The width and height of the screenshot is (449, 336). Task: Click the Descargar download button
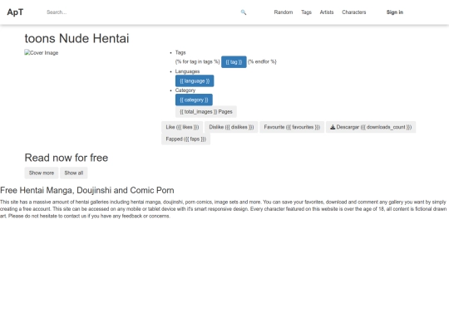pos(371,127)
